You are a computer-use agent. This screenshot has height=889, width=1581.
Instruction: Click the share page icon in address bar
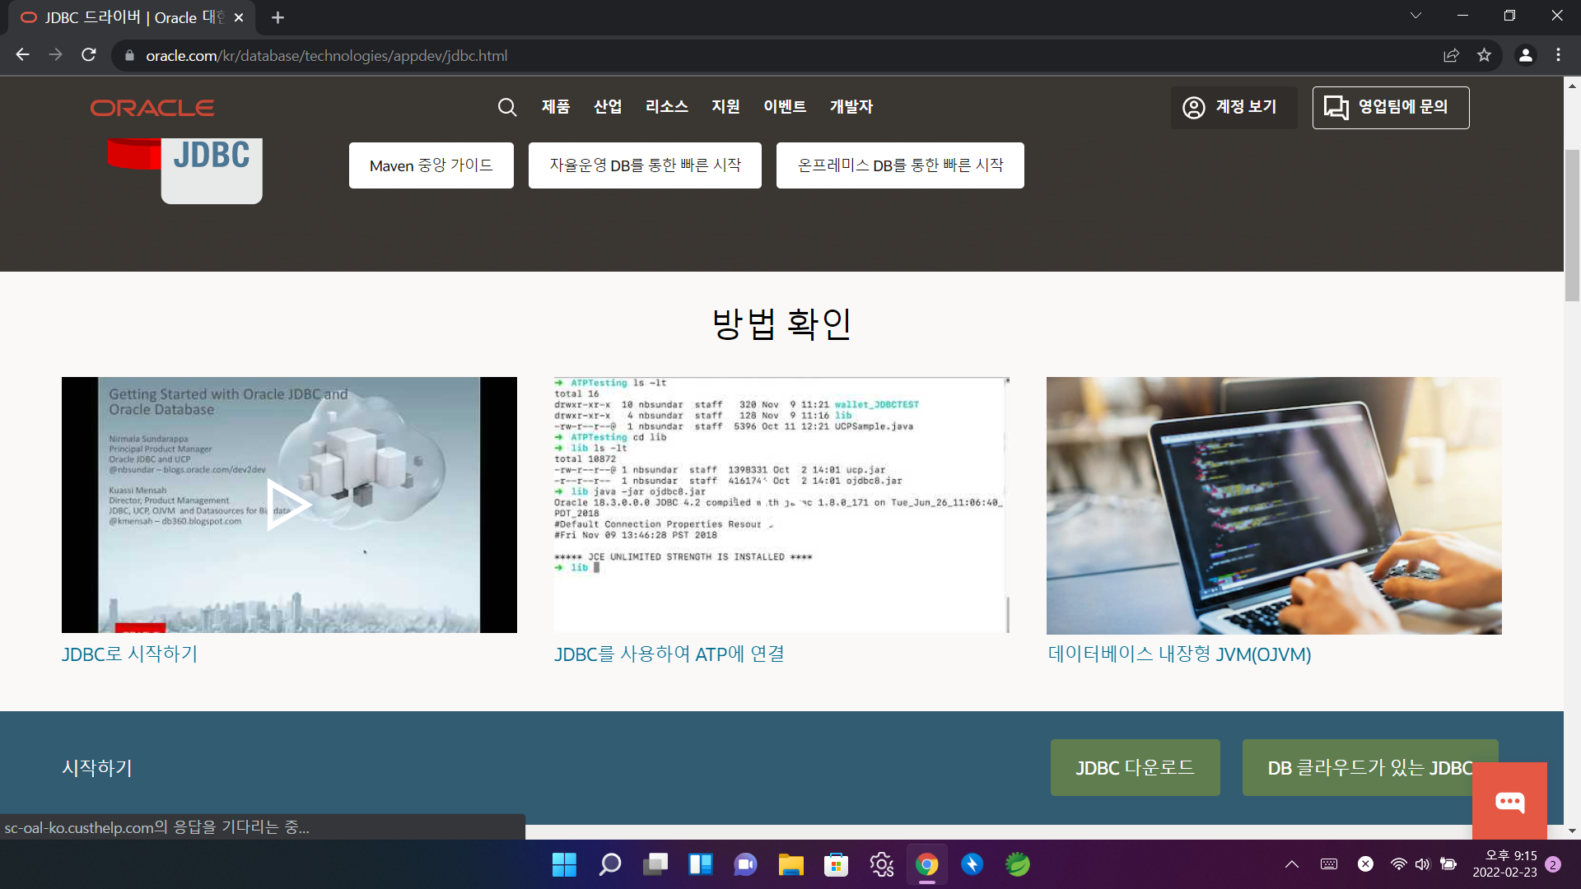coord(1451,55)
